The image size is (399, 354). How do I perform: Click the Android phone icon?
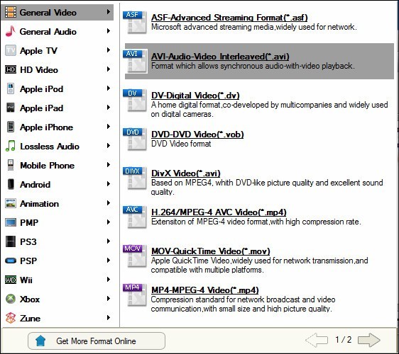tap(11, 184)
